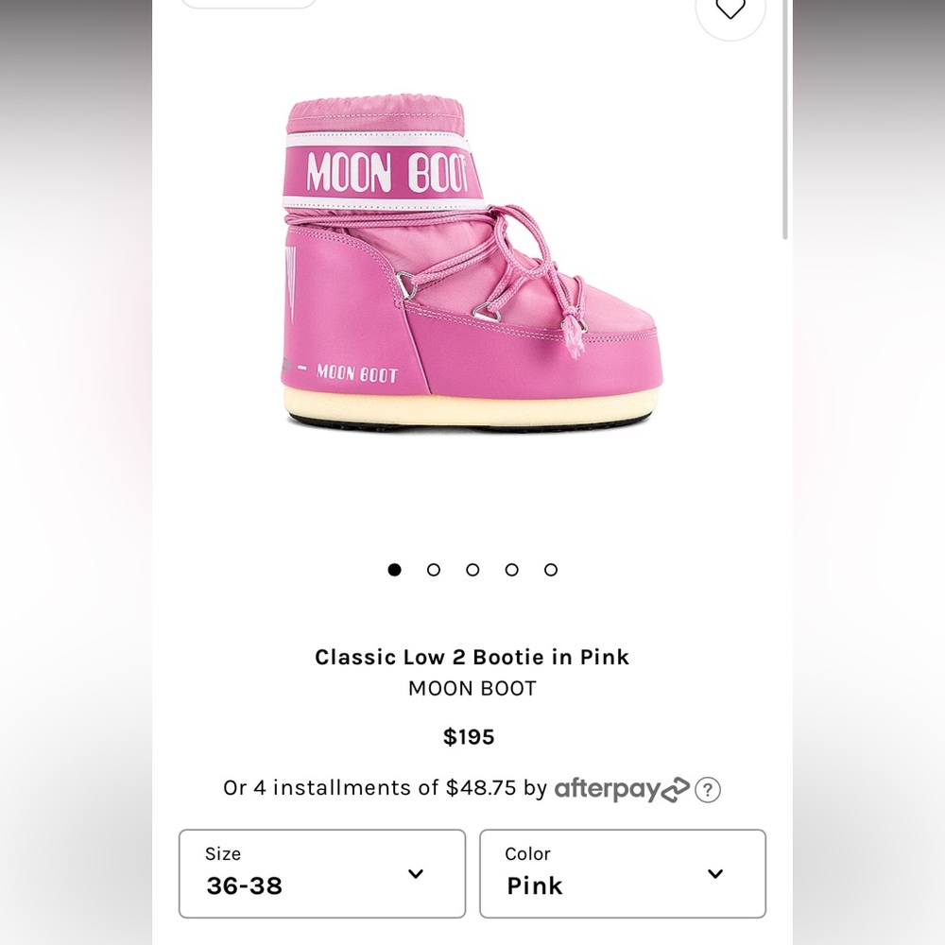Click the MOON BOOT brand name
This screenshot has width=945, height=945.
pyautogui.click(x=471, y=689)
